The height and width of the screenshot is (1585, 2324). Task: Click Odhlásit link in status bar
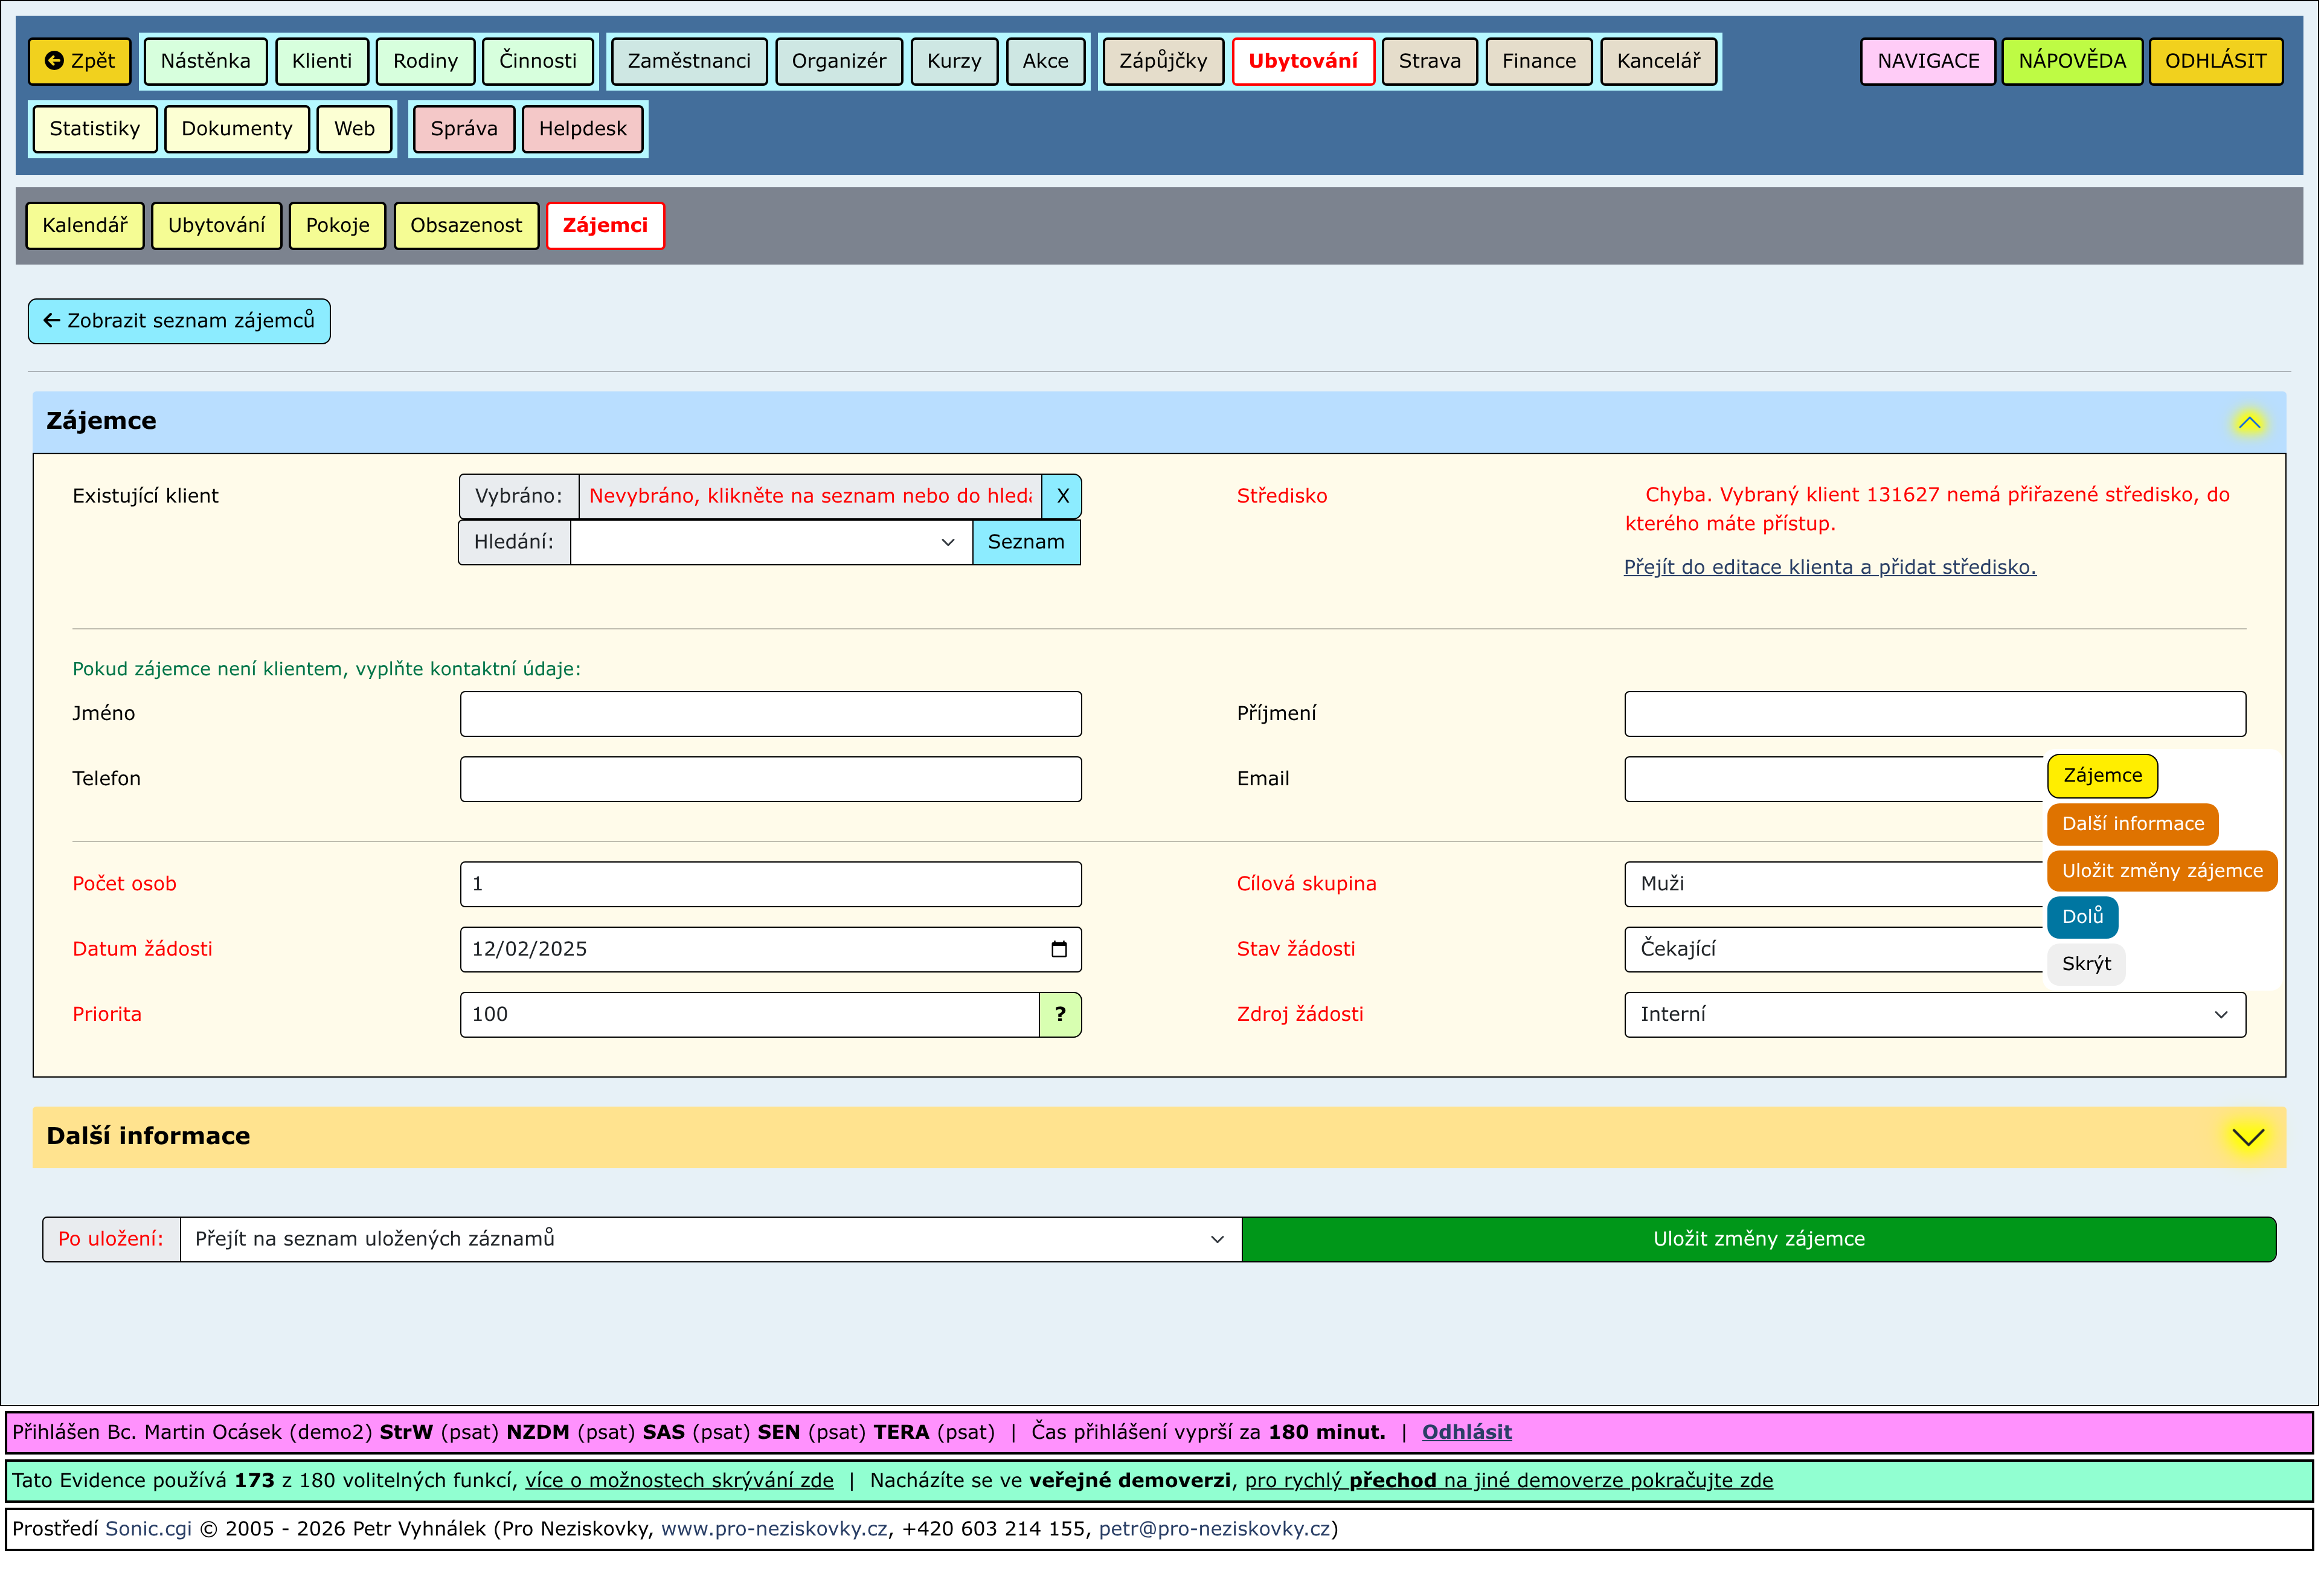point(1466,1433)
